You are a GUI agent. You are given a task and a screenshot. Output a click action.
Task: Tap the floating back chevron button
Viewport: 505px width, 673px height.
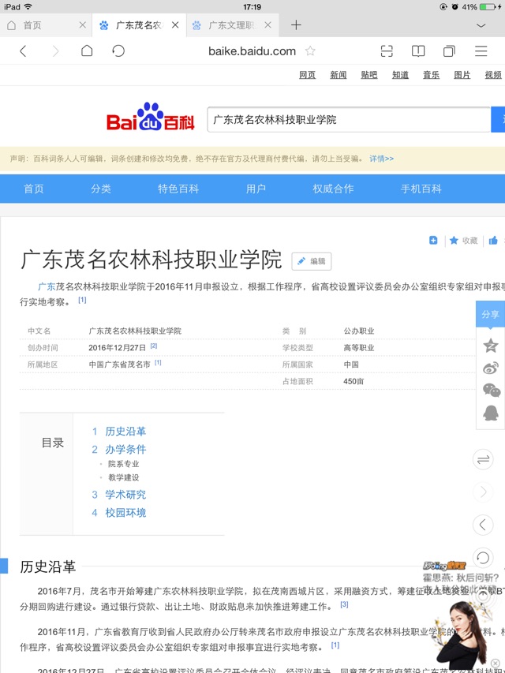pyautogui.click(x=483, y=525)
